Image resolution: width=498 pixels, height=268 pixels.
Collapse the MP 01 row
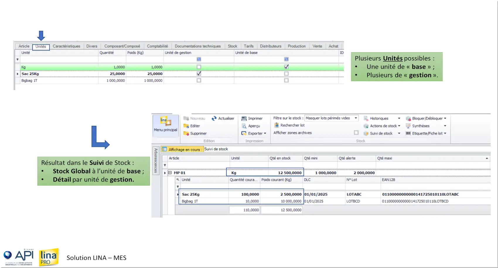point(170,173)
